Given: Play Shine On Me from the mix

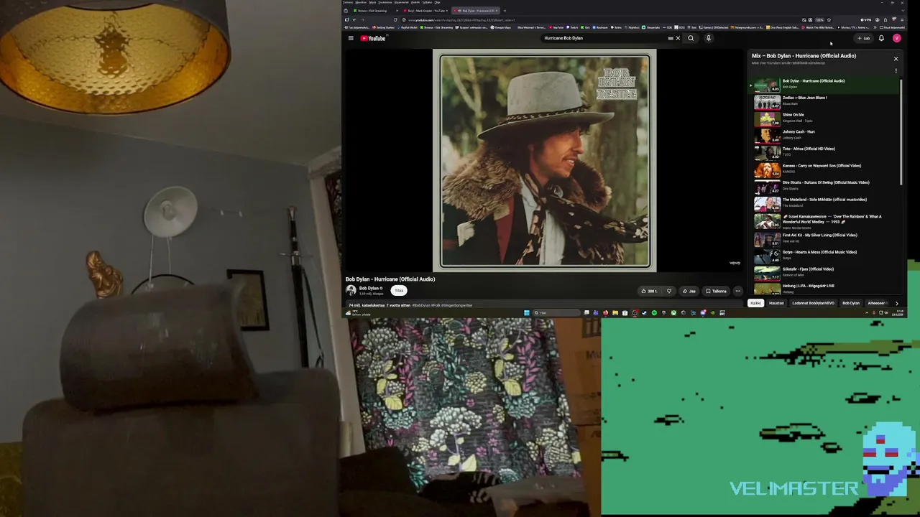Looking at the screenshot, I should [x=825, y=118].
